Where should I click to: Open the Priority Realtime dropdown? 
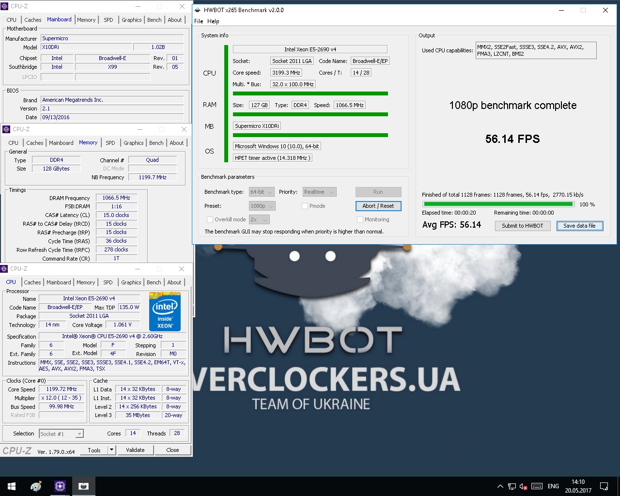click(319, 192)
